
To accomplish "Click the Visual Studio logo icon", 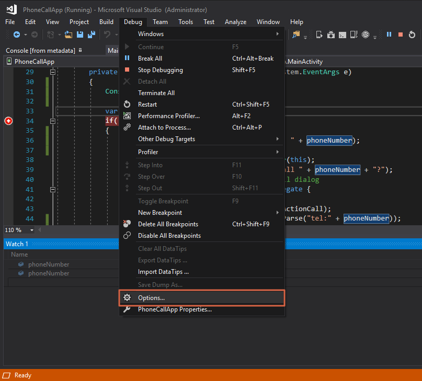I will coord(12,10).
